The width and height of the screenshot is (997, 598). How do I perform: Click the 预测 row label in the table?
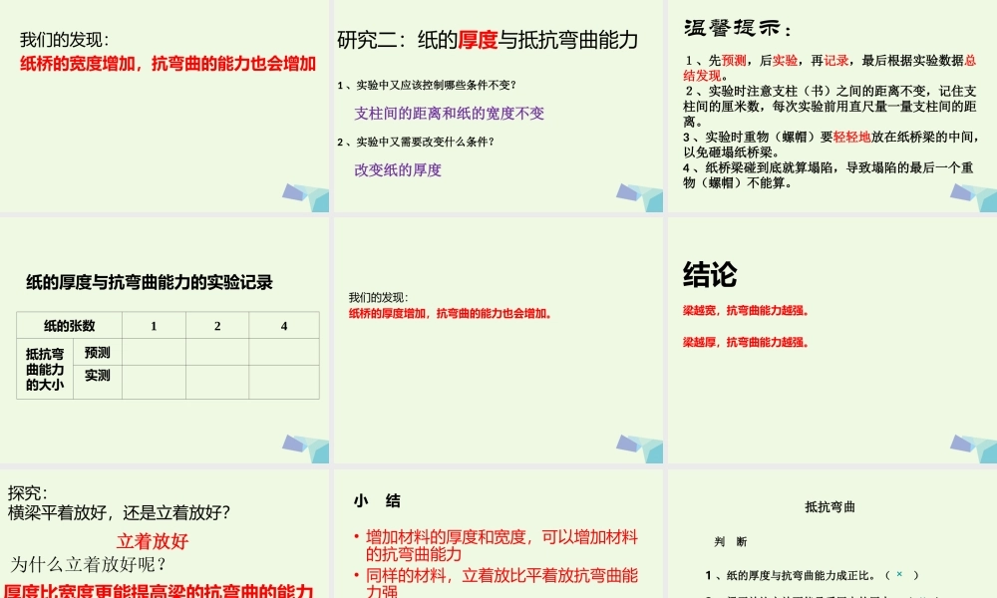(x=98, y=353)
